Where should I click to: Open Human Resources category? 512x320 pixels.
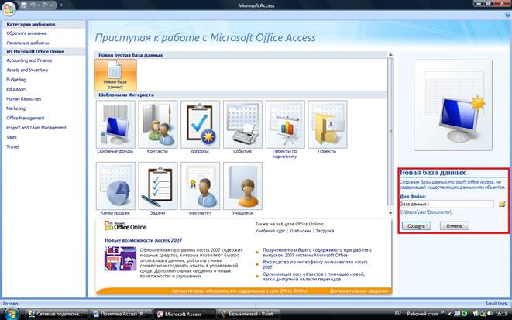click(x=23, y=98)
